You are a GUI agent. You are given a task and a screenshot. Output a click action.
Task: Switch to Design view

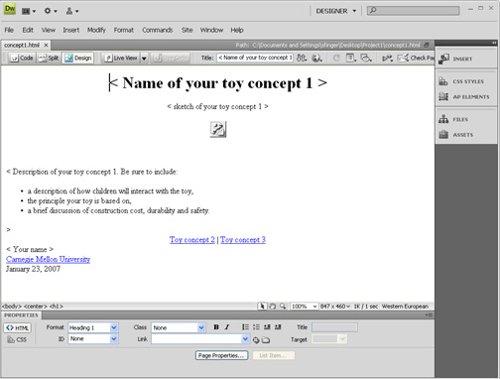[x=78, y=59]
